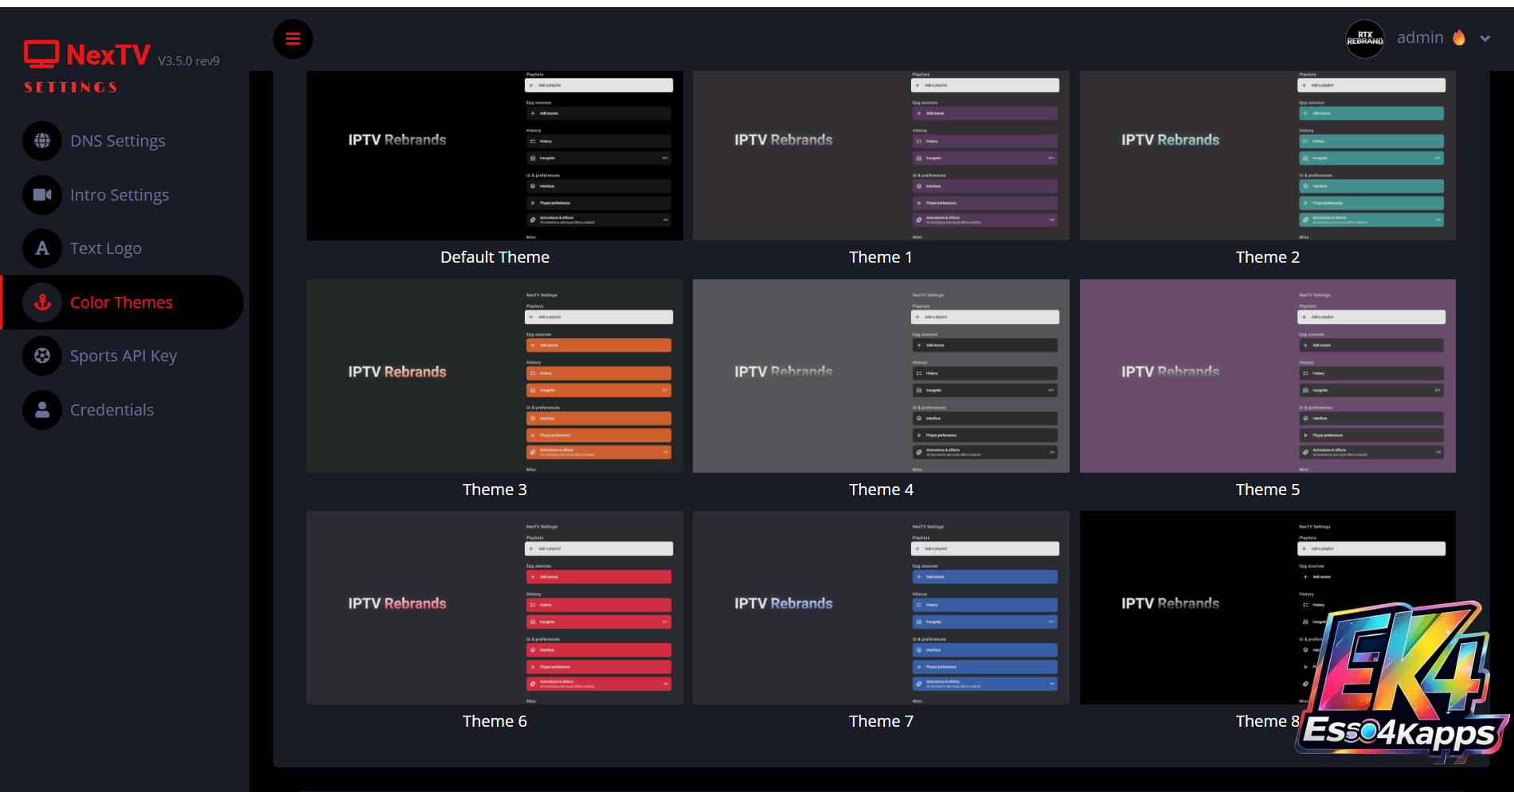Apply the gray Theme 4 preview
This screenshot has height=792, width=1514.
[x=881, y=376]
